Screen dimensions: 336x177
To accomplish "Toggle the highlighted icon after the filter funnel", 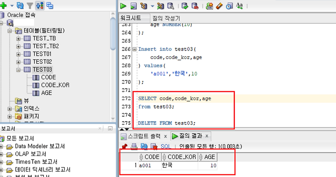I will (x=40, y=5).
